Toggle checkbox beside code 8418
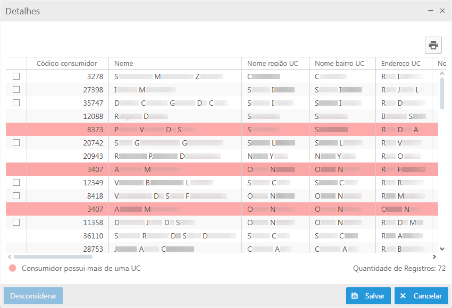The height and width of the screenshot is (308, 452). (x=16, y=196)
